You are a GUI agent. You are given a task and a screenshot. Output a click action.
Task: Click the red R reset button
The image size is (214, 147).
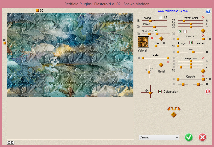pos(208,92)
